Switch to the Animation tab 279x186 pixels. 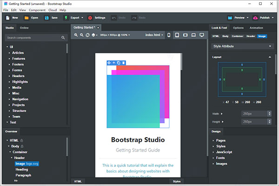click(256, 28)
